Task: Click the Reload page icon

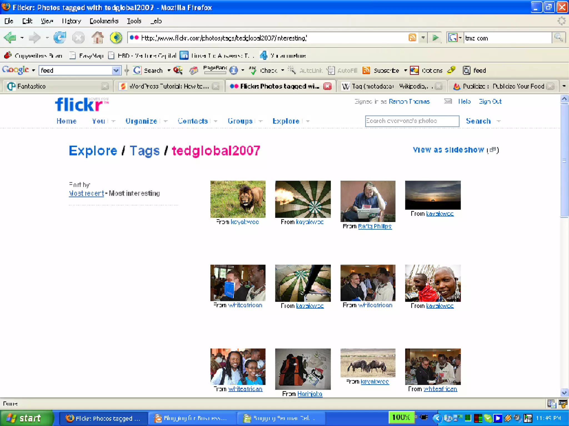Action: (x=60, y=38)
